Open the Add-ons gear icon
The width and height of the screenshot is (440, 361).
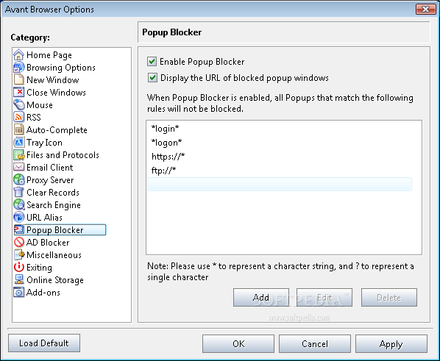pyautogui.click(x=19, y=293)
